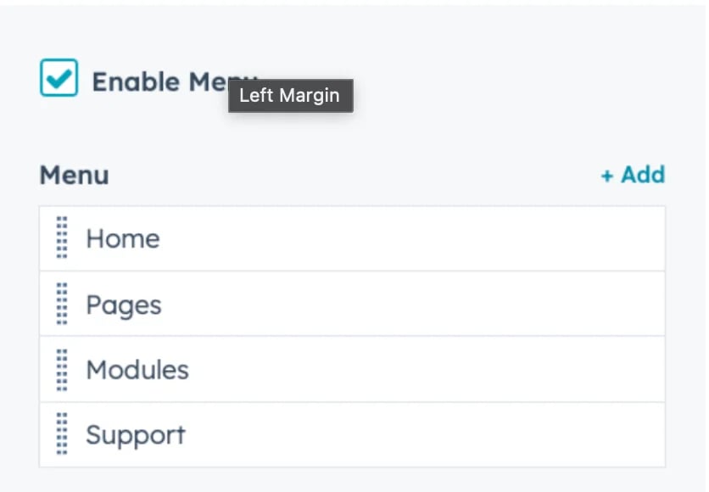Image resolution: width=709 pixels, height=492 pixels.
Task: Click the drag handle beside Pages
Action: pyautogui.click(x=62, y=304)
